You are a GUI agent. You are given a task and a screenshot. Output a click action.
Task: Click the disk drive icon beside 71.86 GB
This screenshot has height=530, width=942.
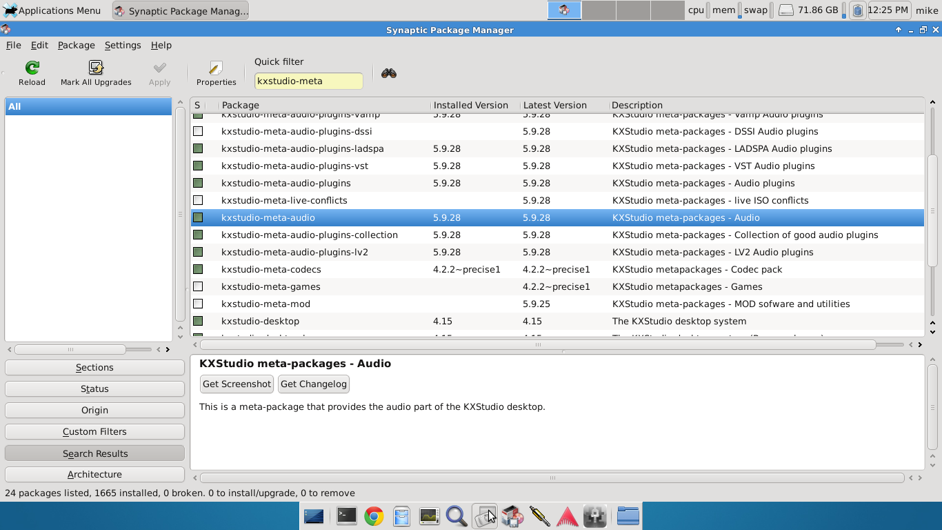coord(786,10)
